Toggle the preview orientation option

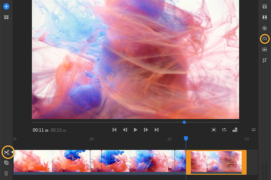pyautogui.click(x=235, y=130)
